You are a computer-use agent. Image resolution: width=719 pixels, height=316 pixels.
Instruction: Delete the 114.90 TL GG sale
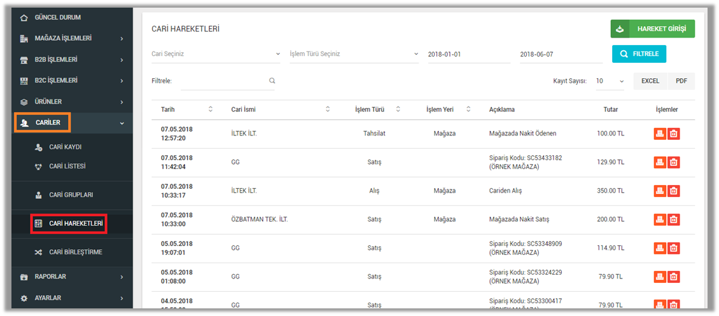pyautogui.click(x=674, y=248)
